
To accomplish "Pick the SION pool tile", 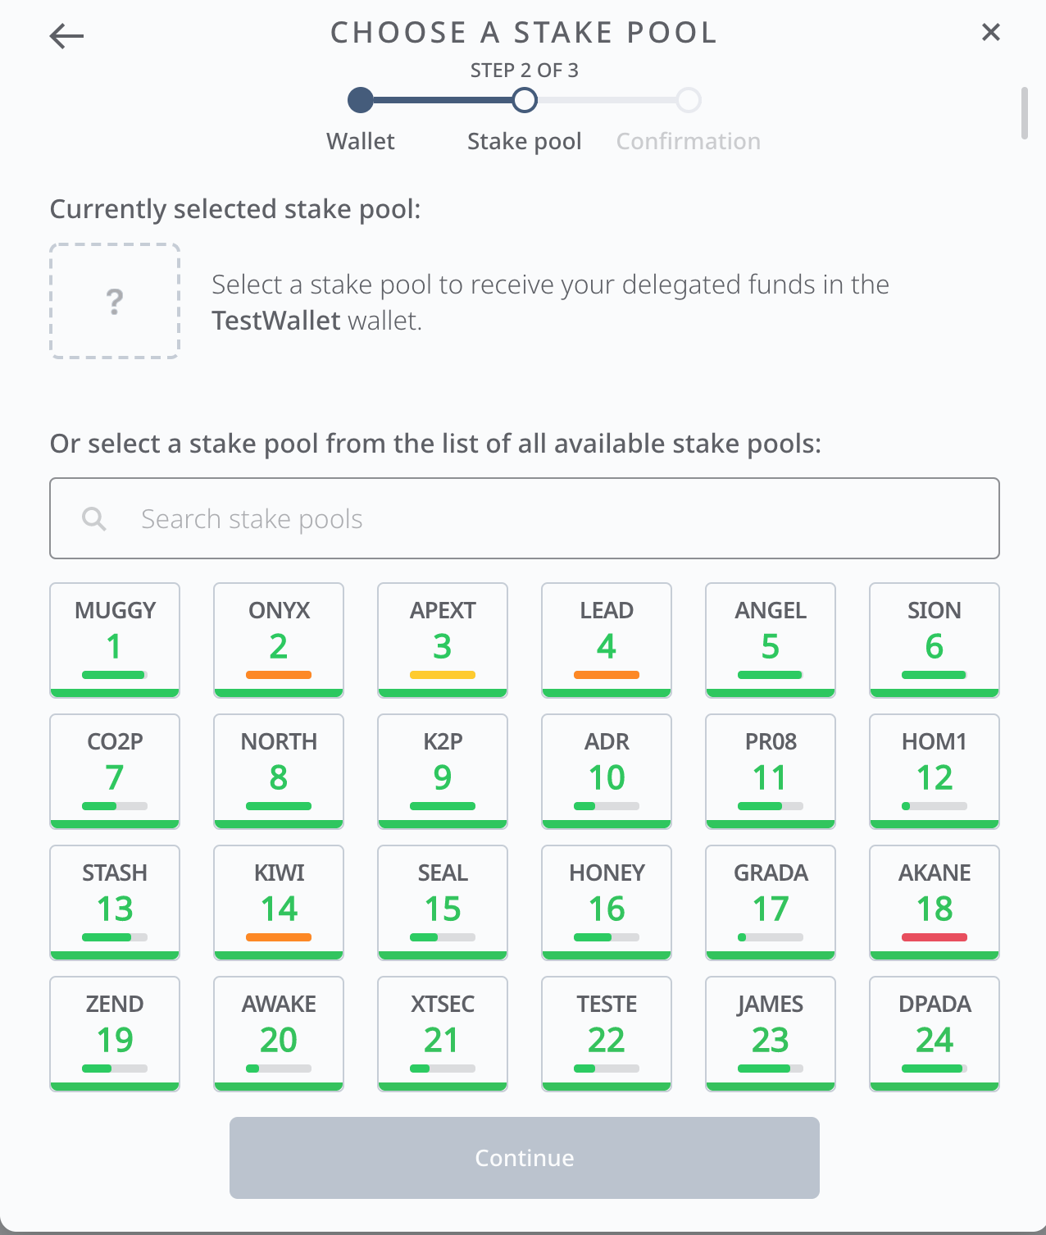I will click(935, 640).
